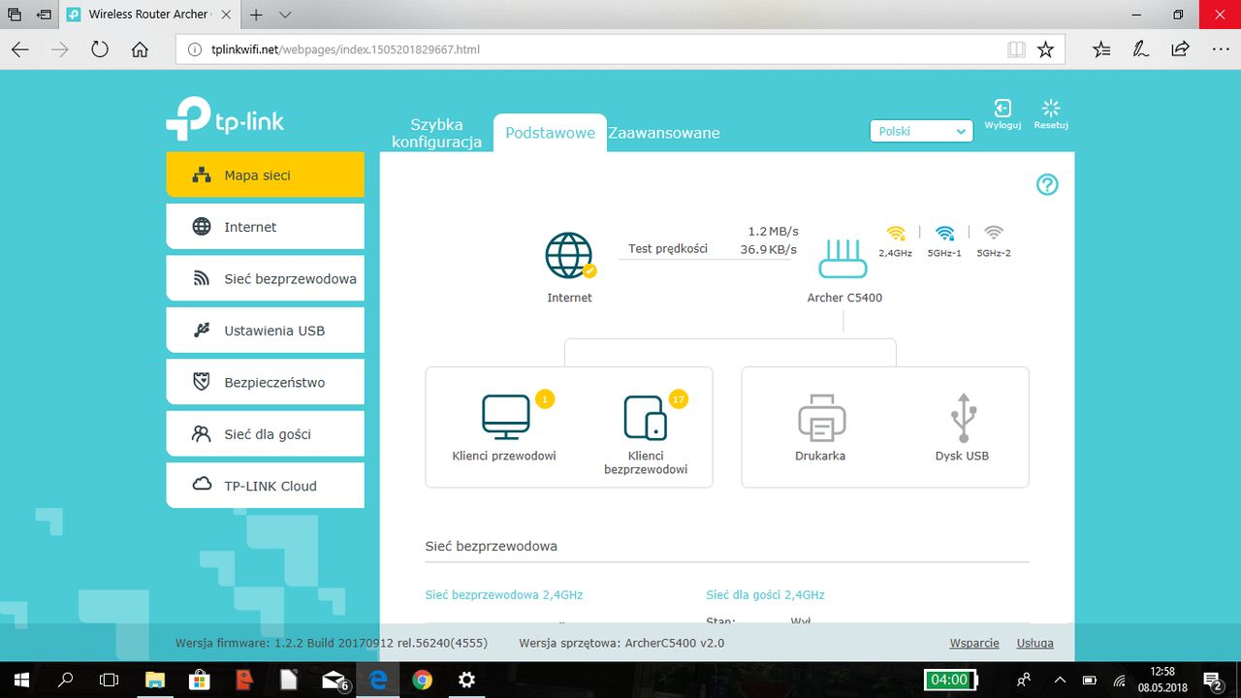
Task: Click the Internet globe icon
Action: [569, 256]
